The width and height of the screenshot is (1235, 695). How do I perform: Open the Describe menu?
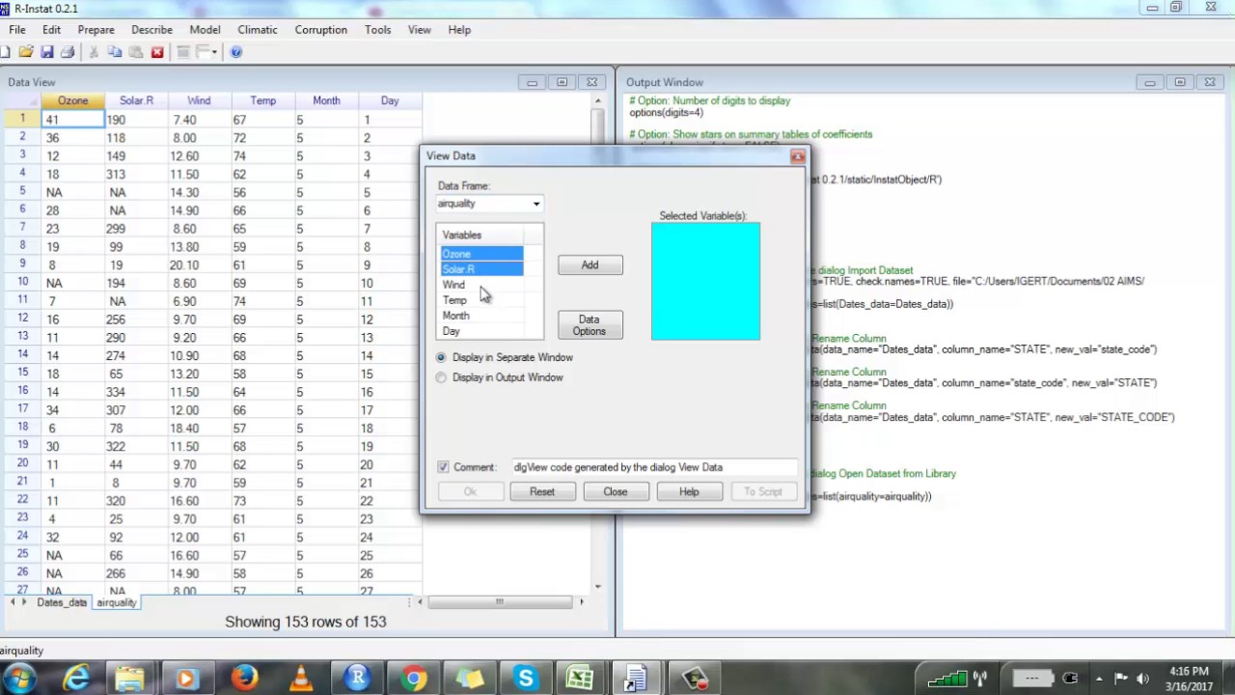click(151, 30)
